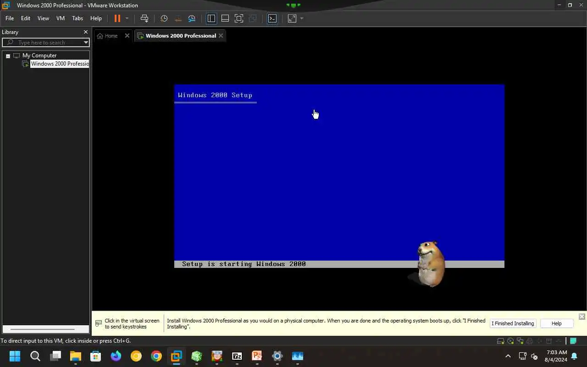The image size is (587, 367).
Task: Open Microsoft Store from the taskbar
Action: (x=96, y=356)
